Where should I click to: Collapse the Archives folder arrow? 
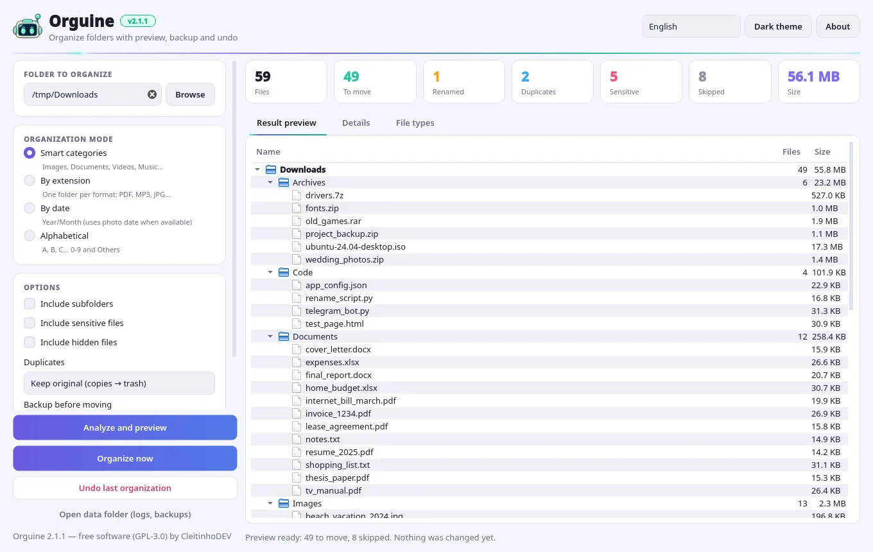270,182
